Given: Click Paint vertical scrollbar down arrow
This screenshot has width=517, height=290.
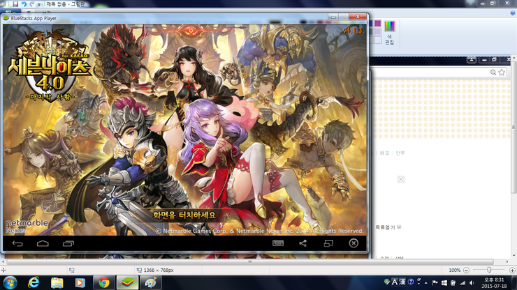Looking at the screenshot, I should click(514, 255).
